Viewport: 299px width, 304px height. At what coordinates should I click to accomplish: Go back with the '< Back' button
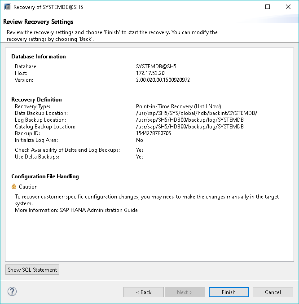tap(144, 292)
